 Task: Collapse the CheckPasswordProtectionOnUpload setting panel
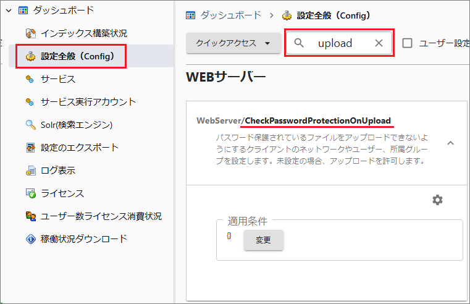[x=450, y=143]
